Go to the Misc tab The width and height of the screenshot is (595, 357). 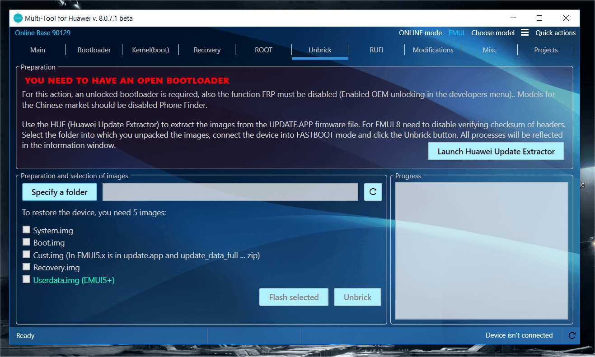pyautogui.click(x=489, y=50)
